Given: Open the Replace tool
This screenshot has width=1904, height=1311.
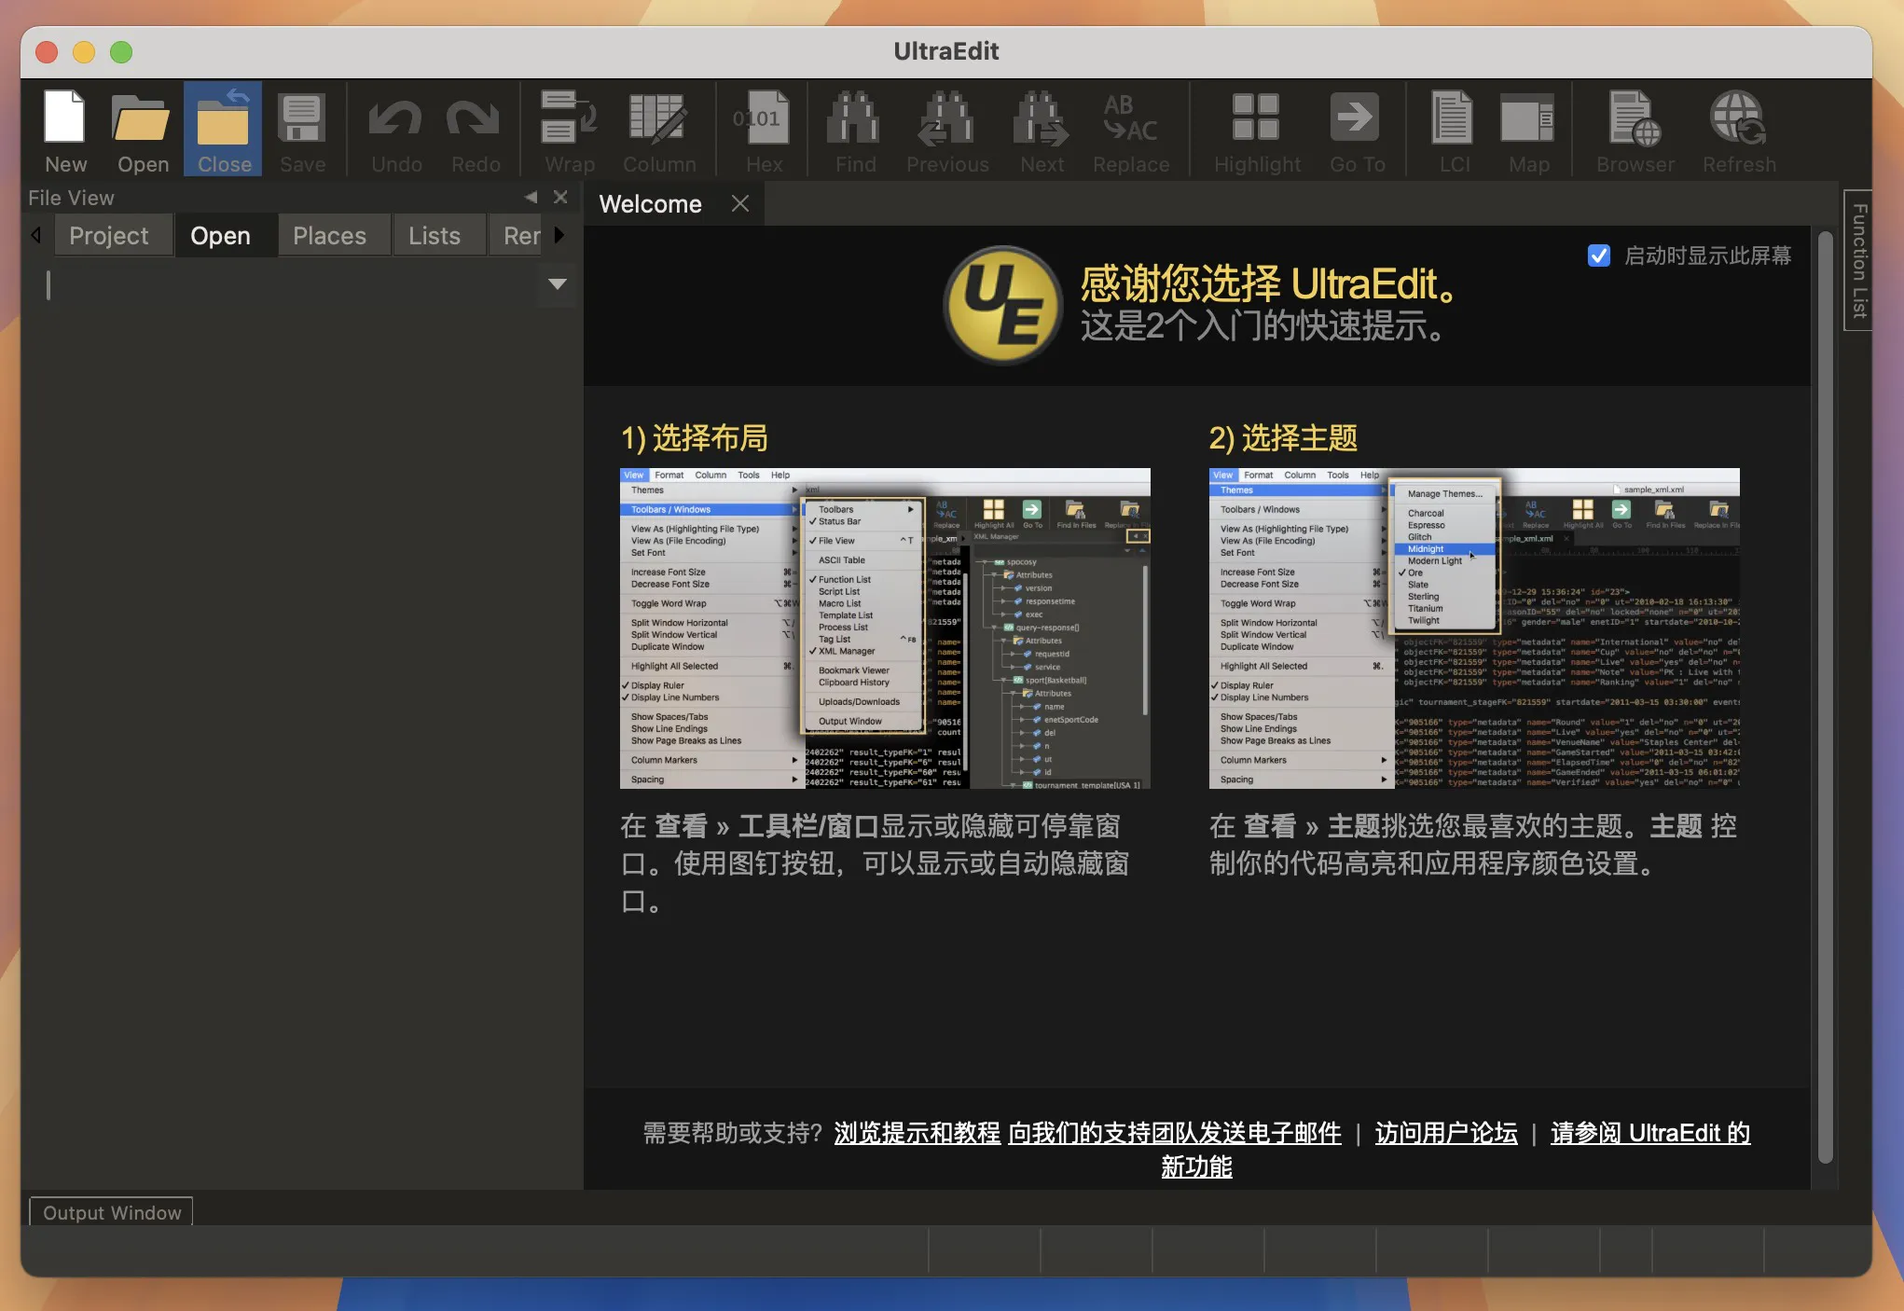Looking at the screenshot, I should coord(1131,131).
